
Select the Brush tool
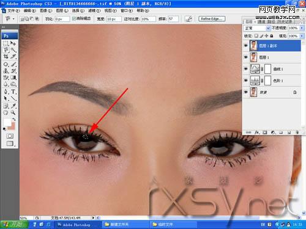(x=13, y=64)
